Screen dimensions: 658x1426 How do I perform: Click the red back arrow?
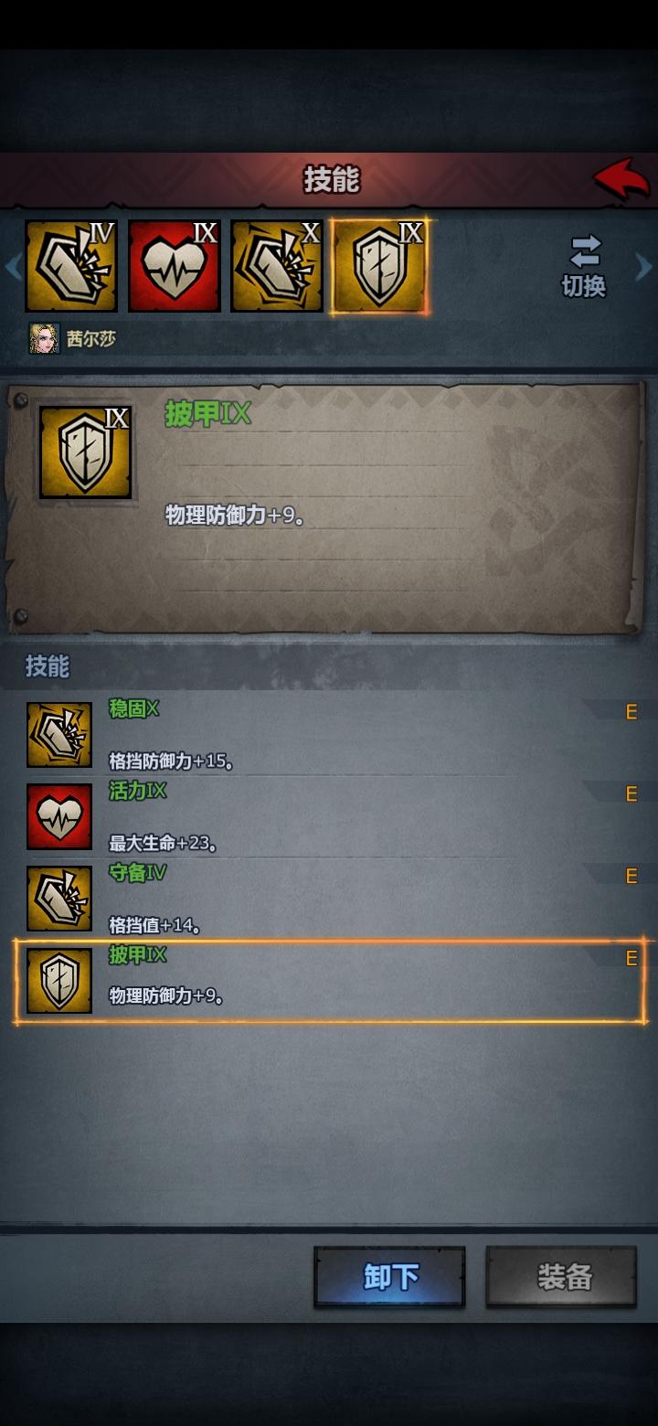click(621, 178)
